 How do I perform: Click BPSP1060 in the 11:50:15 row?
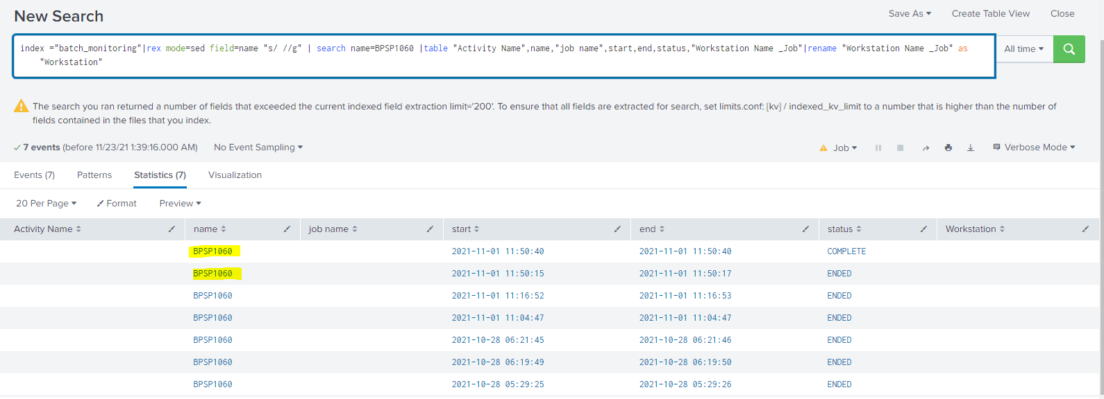213,274
